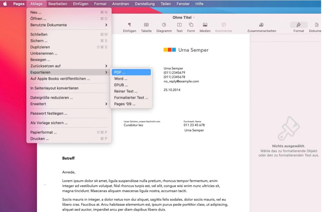Select In Seitenlayout konvertieren
Screen dimensions: 322x212
pyautogui.click(x=69, y=88)
